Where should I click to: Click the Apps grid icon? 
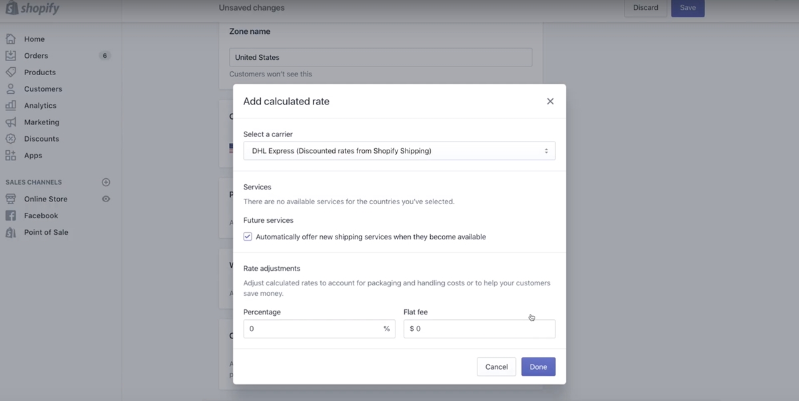[11, 156]
